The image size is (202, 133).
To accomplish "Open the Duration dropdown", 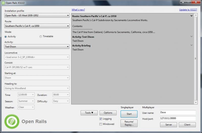I will [x=61, y=95].
